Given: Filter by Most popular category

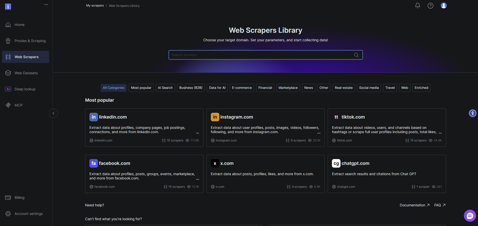Looking at the screenshot, I should pyautogui.click(x=141, y=88).
